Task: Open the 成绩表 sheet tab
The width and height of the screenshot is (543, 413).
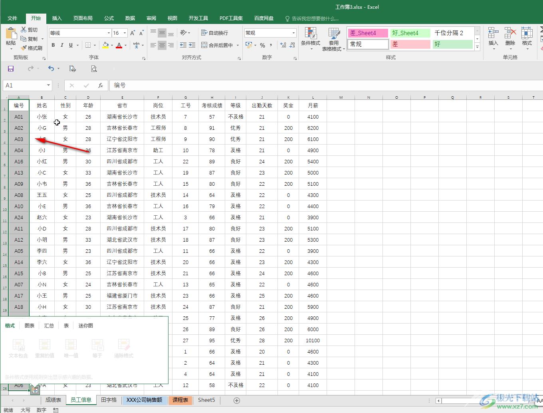Action: pyautogui.click(x=53, y=400)
